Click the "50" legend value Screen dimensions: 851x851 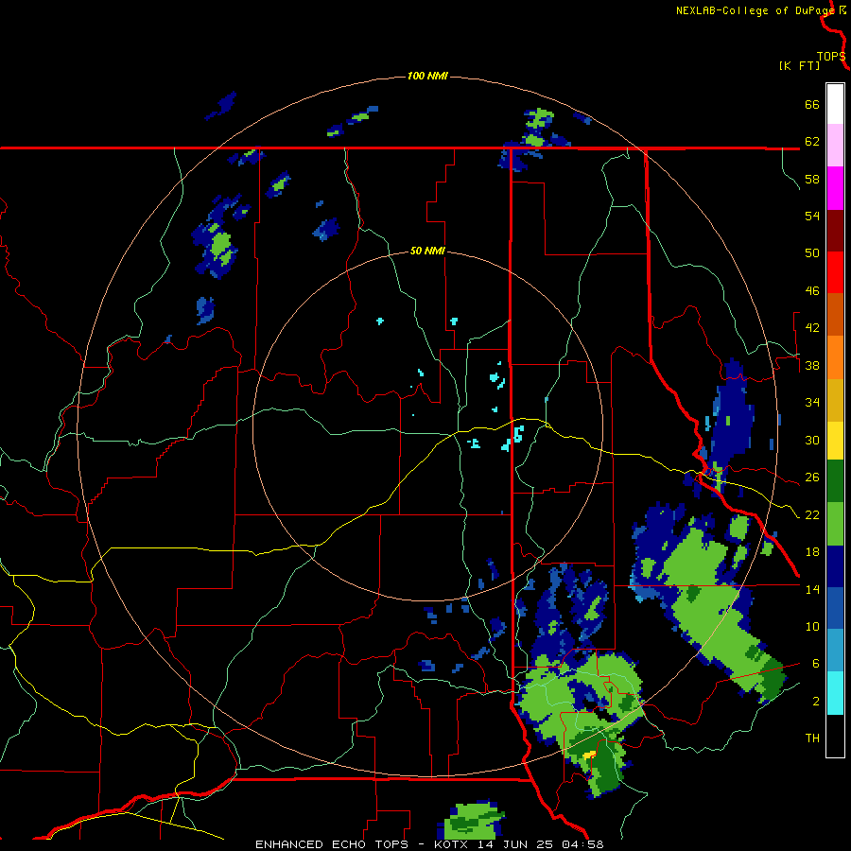point(812,253)
